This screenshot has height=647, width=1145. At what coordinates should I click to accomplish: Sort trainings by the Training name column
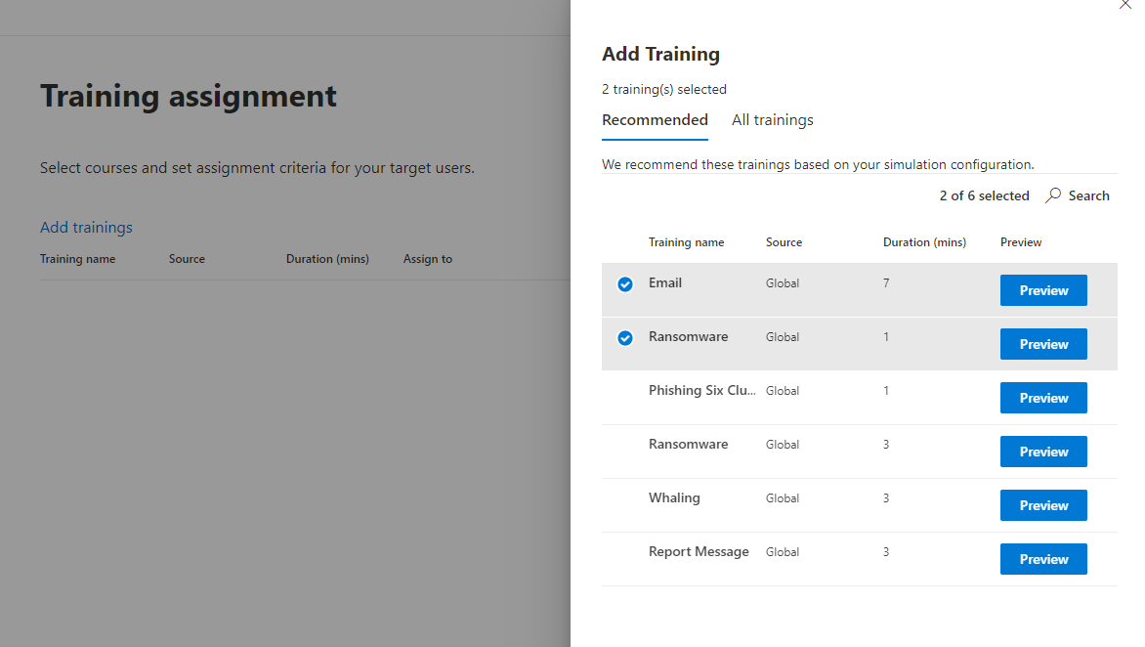tap(687, 241)
